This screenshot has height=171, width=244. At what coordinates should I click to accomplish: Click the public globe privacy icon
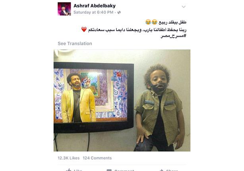(119, 12)
